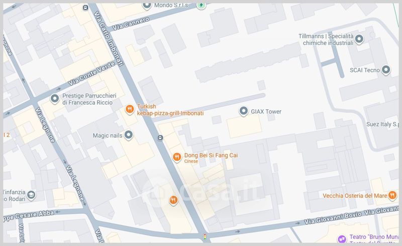The width and height of the screenshot is (402, 246).
Task: Select the bus stop icon beside Dong Bei
Action: 160,138
